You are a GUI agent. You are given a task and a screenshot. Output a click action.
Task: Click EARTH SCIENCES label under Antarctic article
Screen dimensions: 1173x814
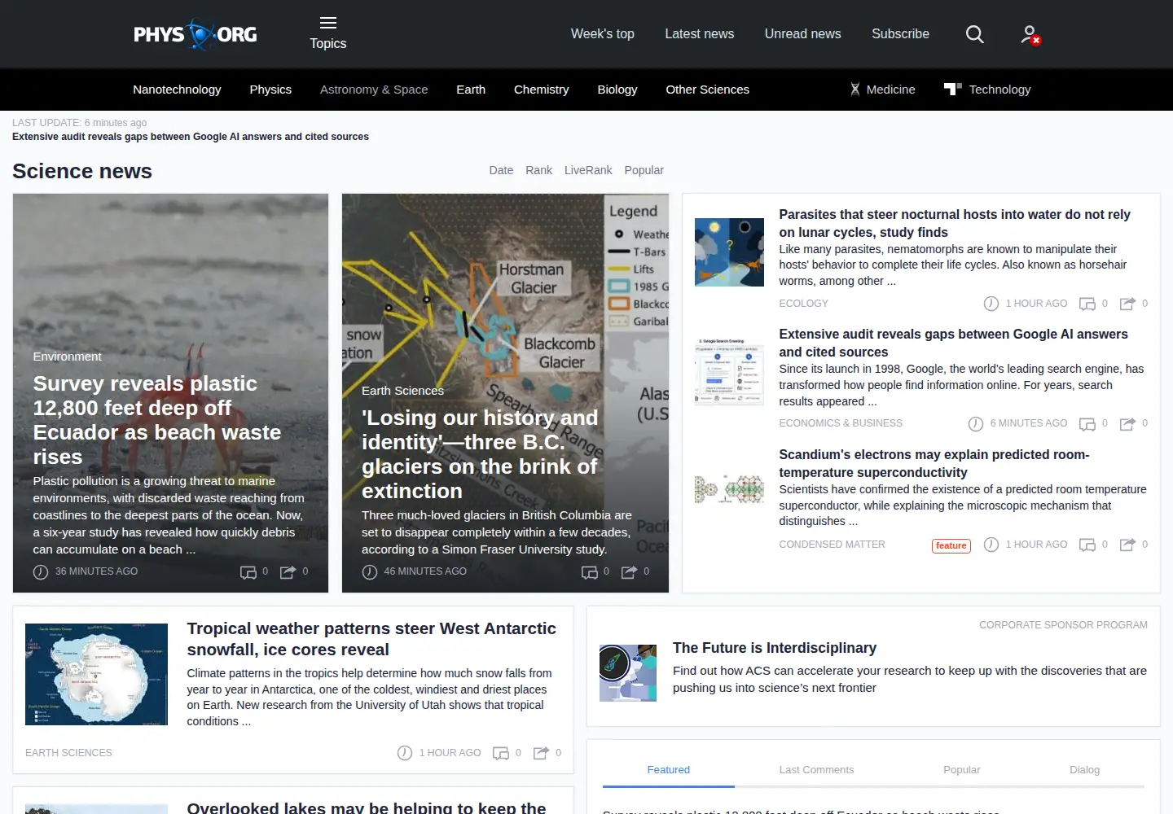[68, 753]
